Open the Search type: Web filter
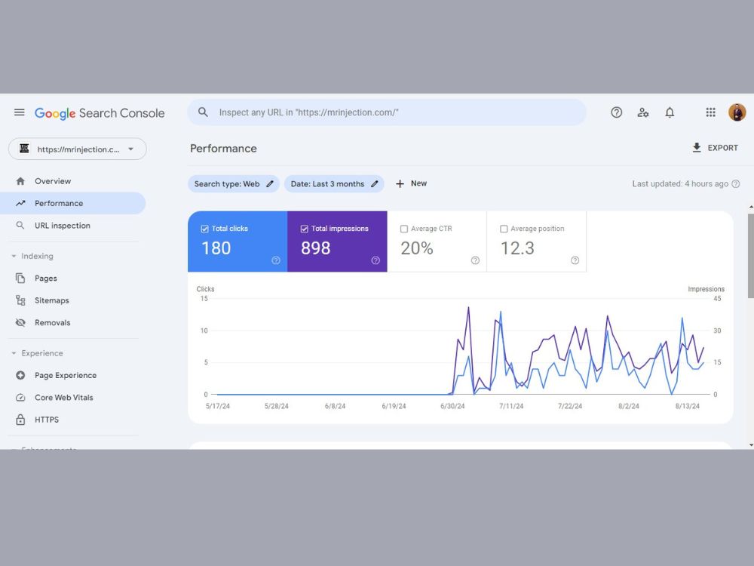This screenshot has height=566, width=754. tap(234, 184)
